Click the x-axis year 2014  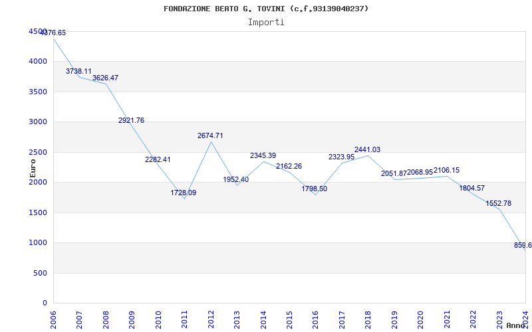point(263,320)
